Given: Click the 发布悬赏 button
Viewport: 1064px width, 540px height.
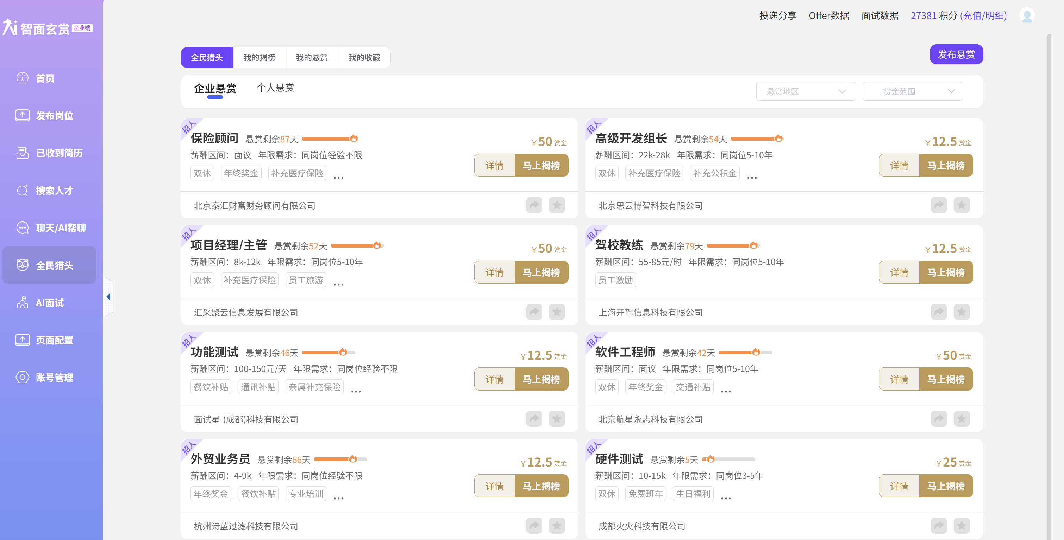Looking at the screenshot, I should point(956,54).
